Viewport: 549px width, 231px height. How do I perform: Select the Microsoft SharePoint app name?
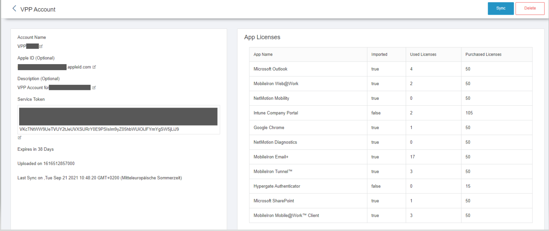[273, 201]
